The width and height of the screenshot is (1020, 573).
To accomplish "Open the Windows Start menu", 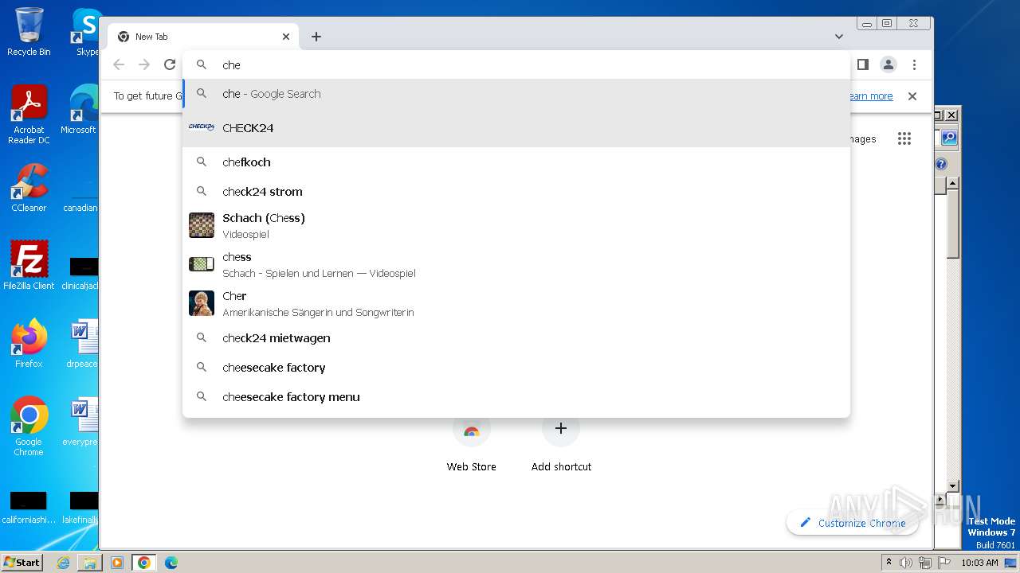I will [x=22, y=563].
